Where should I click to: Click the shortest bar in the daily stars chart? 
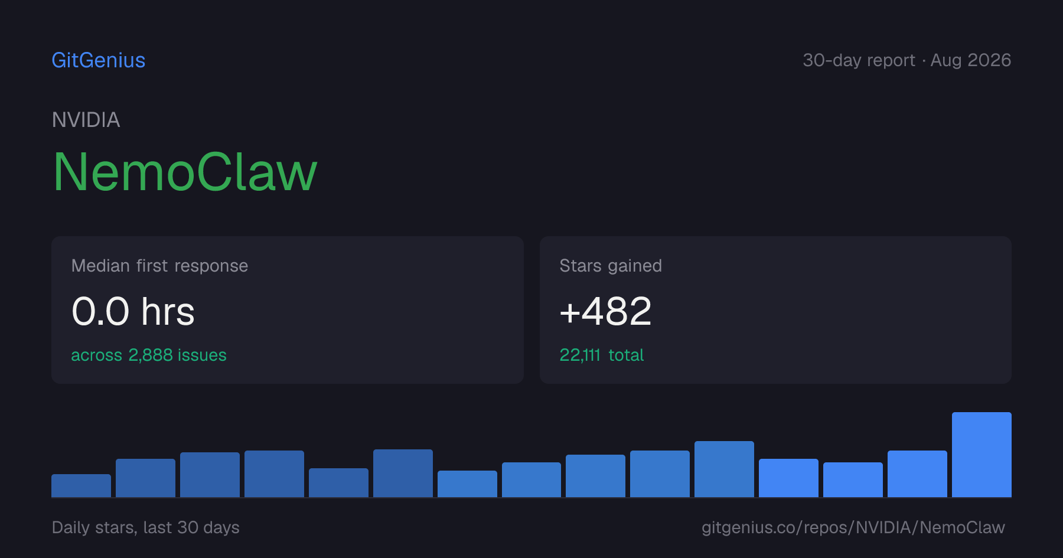pos(81,485)
